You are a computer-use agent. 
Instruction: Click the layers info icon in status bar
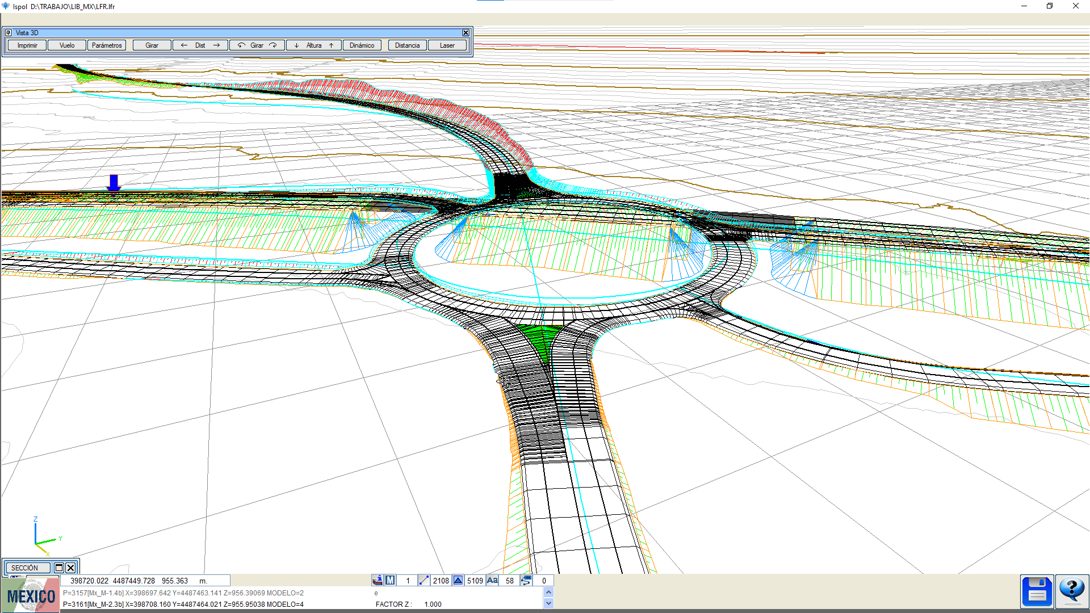pos(378,580)
